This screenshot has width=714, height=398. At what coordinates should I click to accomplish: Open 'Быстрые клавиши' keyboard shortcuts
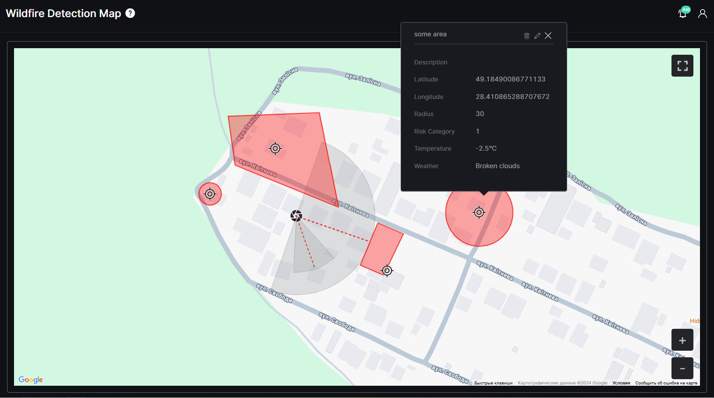494,383
